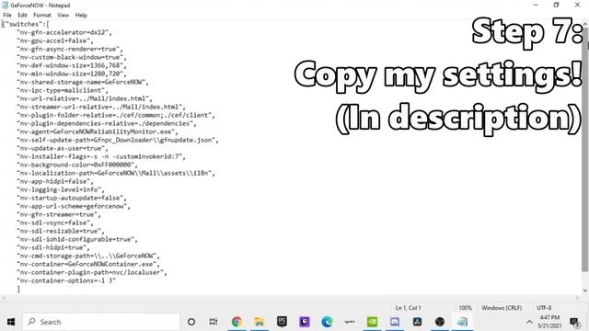
Task: Click the vertical scrollbar thumb
Action: [x=585, y=150]
